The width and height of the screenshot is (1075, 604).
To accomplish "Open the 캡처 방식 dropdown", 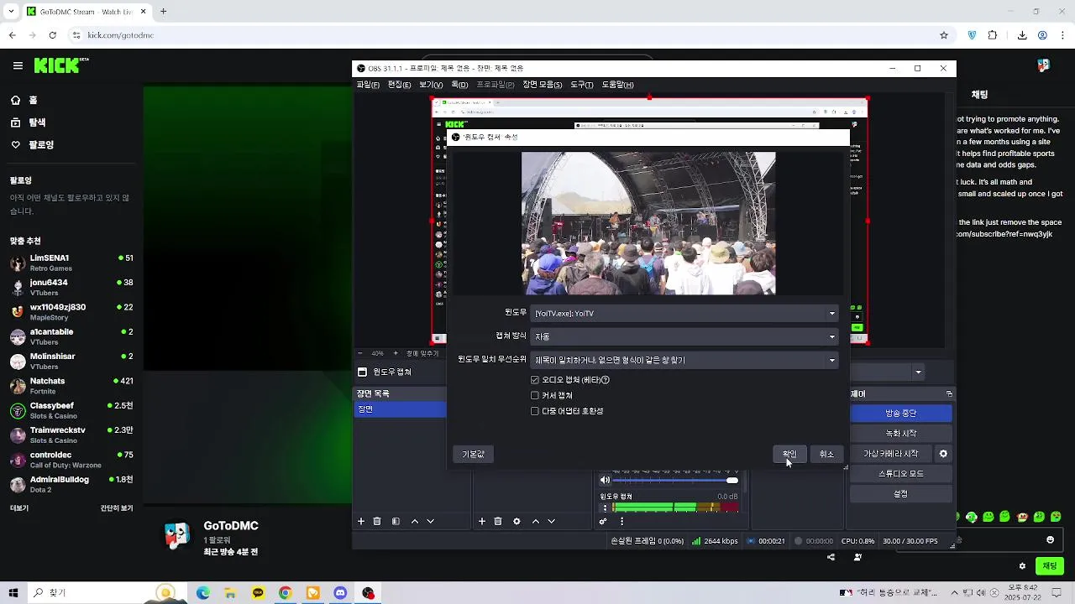I will (684, 336).
